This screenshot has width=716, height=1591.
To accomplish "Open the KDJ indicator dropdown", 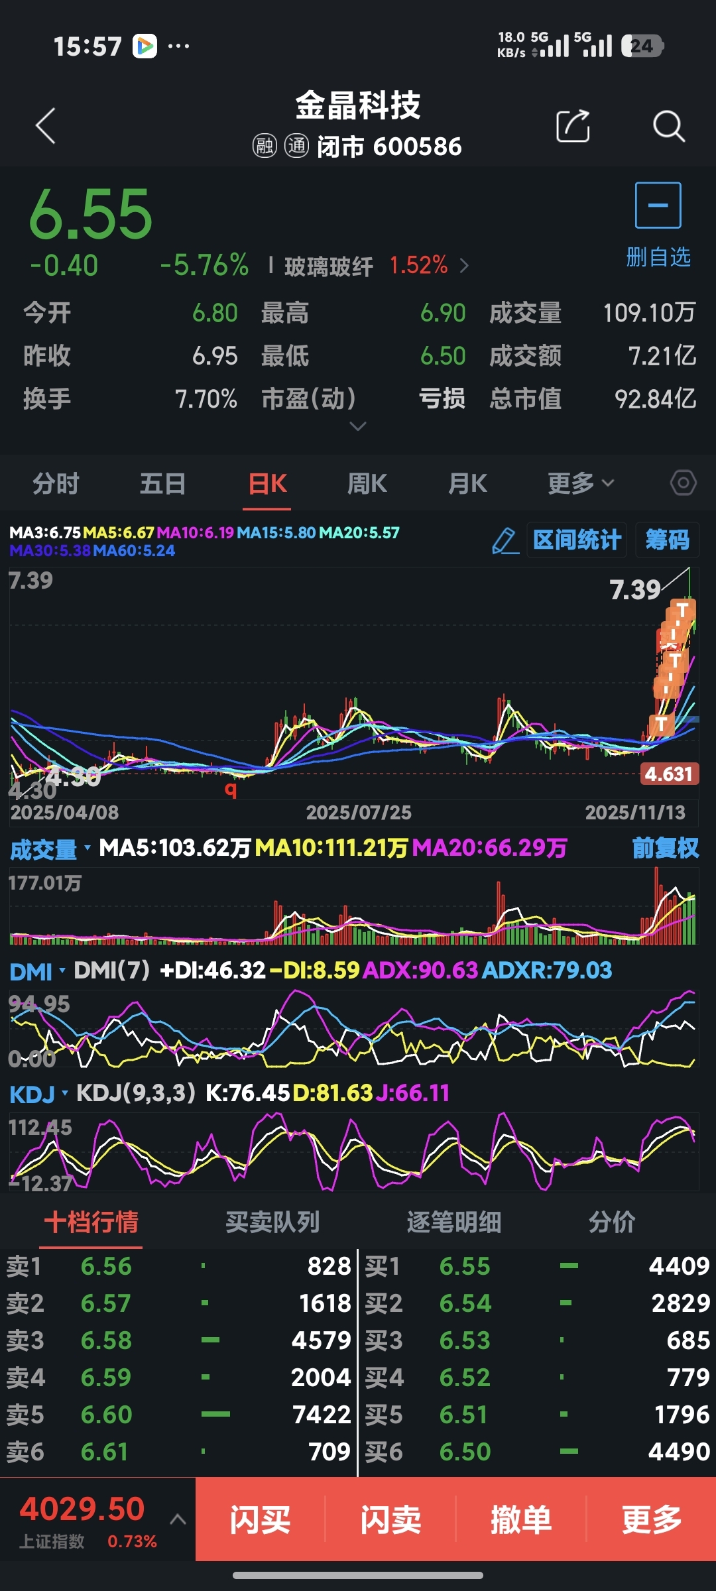I will (x=38, y=1094).
